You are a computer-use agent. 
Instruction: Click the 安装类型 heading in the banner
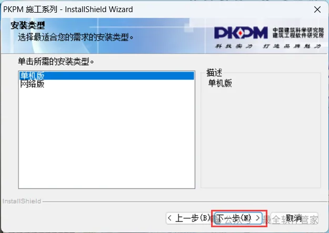pos(28,25)
